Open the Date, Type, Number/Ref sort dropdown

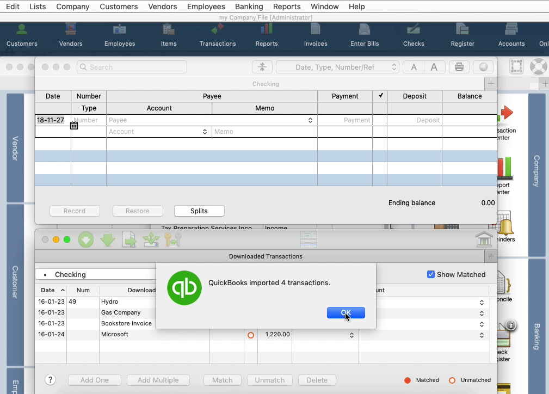pyautogui.click(x=337, y=67)
